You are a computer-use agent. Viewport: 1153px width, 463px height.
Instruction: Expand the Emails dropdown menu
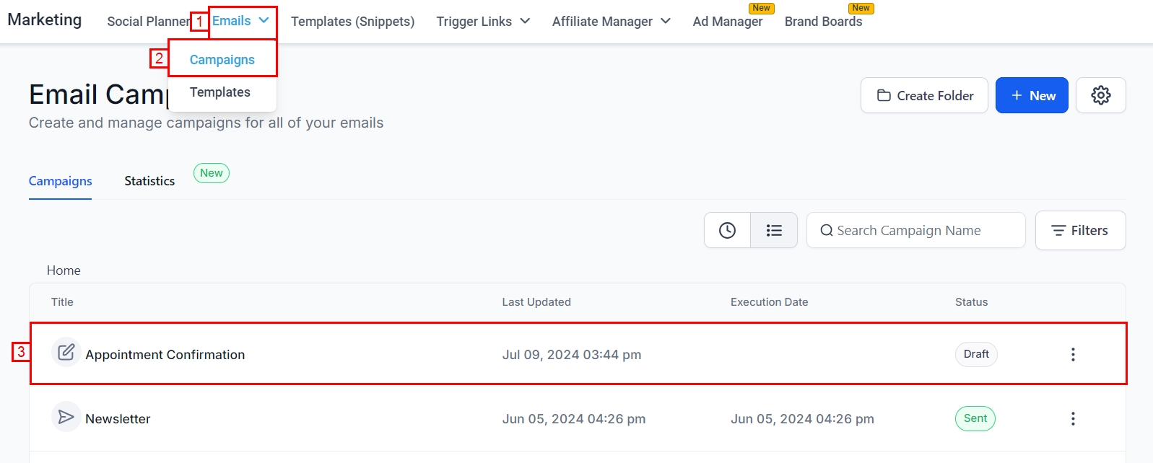click(x=241, y=21)
